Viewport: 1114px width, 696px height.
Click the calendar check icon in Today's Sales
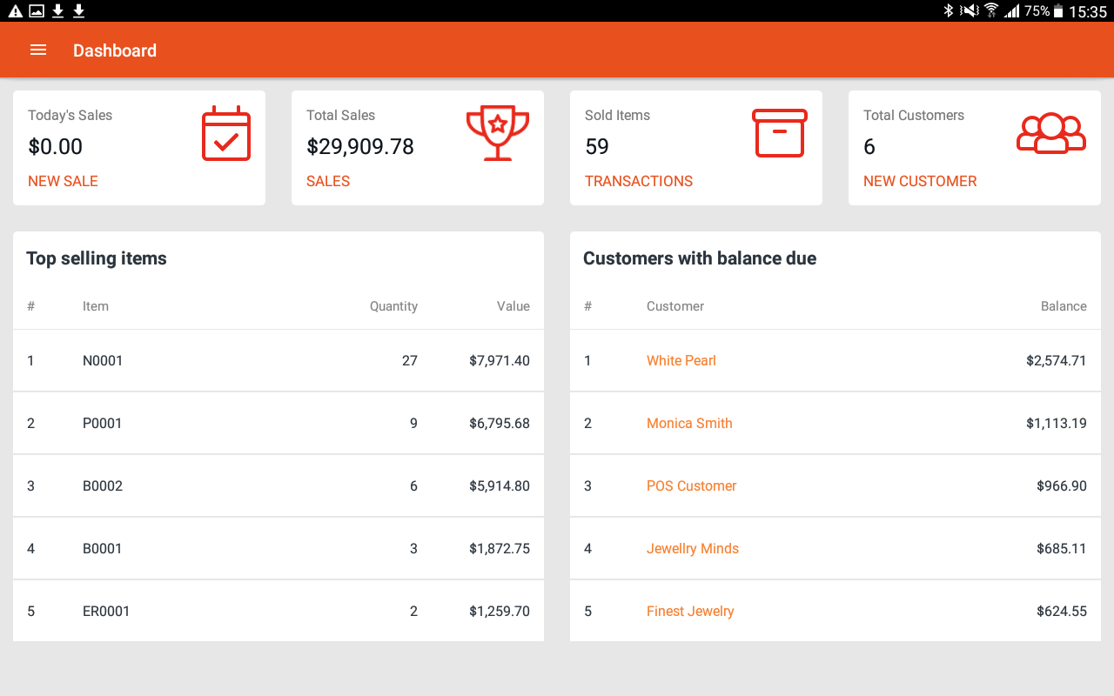226,134
